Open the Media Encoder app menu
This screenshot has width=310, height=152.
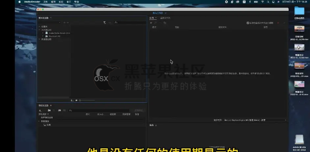tap(32, 2)
